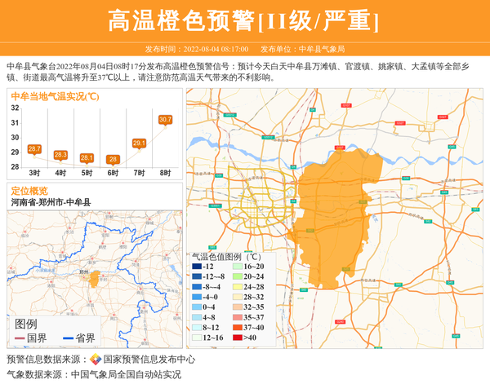Click the 定位概览 section heading
The image size is (490, 384).
pos(29,190)
